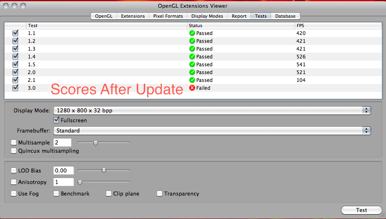Image resolution: width=386 pixels, height=219 pixels.
Task: Sort by the Status column header
Action: [x=241, y=26]
